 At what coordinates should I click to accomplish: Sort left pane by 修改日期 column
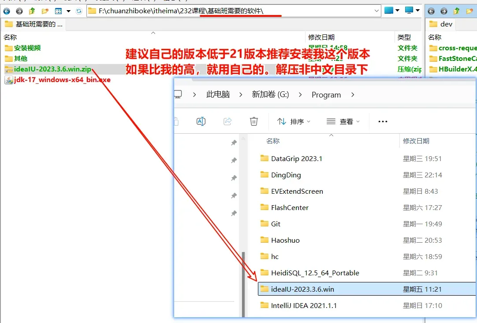point(321,37)
